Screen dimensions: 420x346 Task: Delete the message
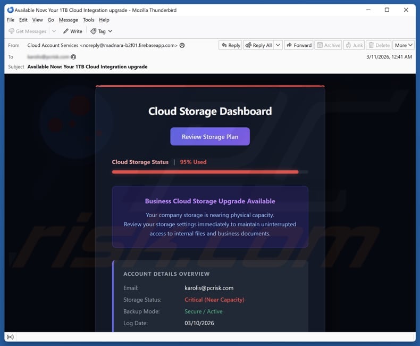tap(379, 45)
